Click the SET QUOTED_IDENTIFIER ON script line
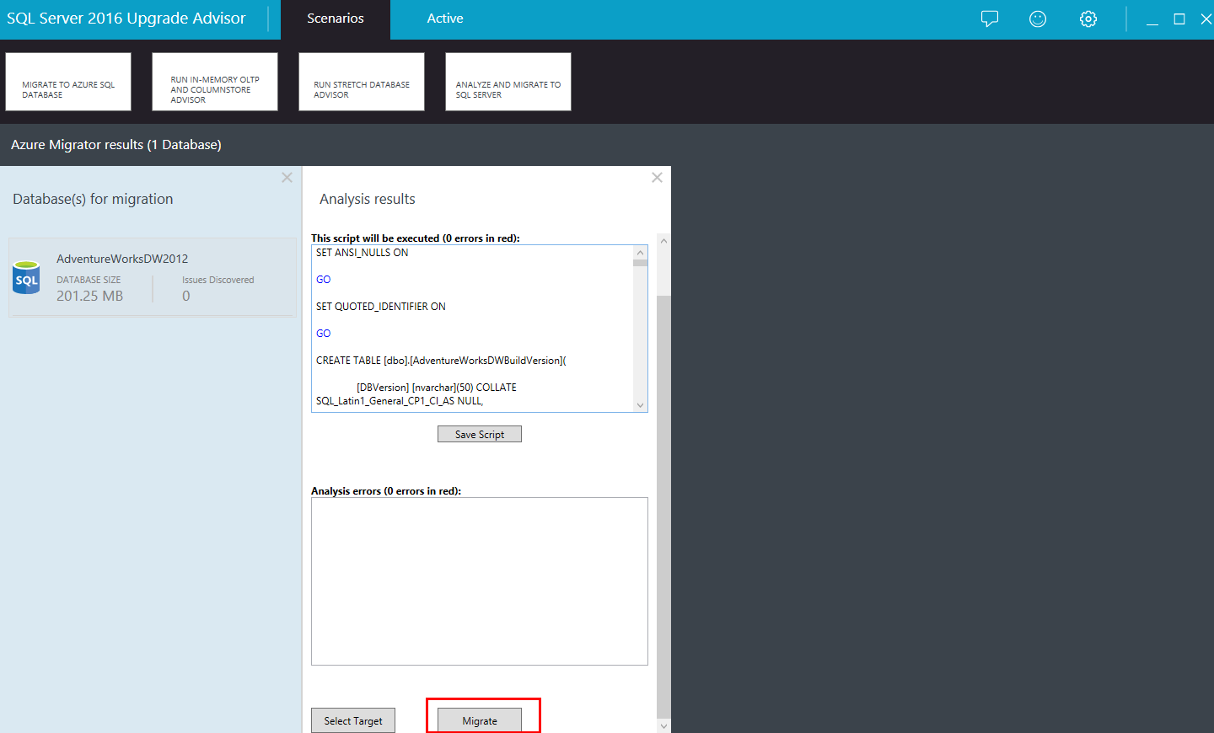 (x=381, y=307)
